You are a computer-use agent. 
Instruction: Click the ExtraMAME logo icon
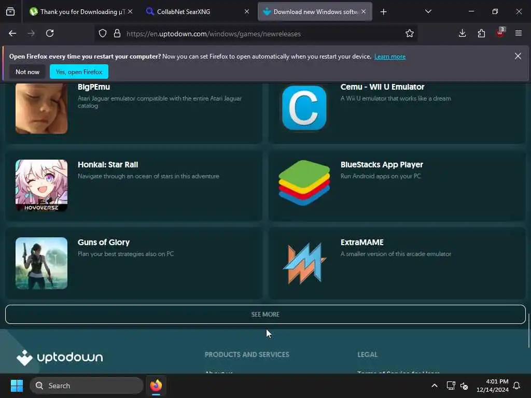(x=304, y=263)
